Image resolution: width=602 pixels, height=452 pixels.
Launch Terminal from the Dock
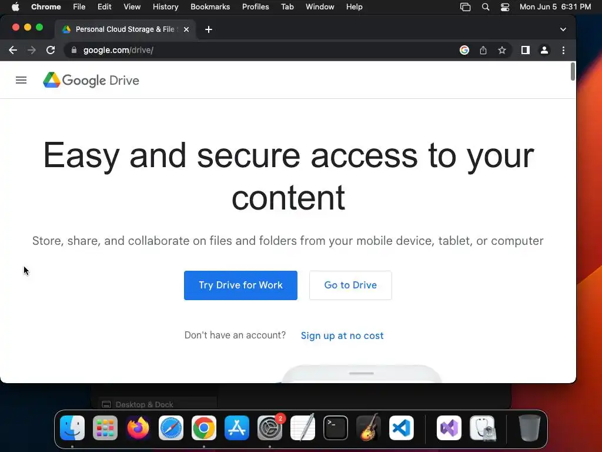coord(336,428)
